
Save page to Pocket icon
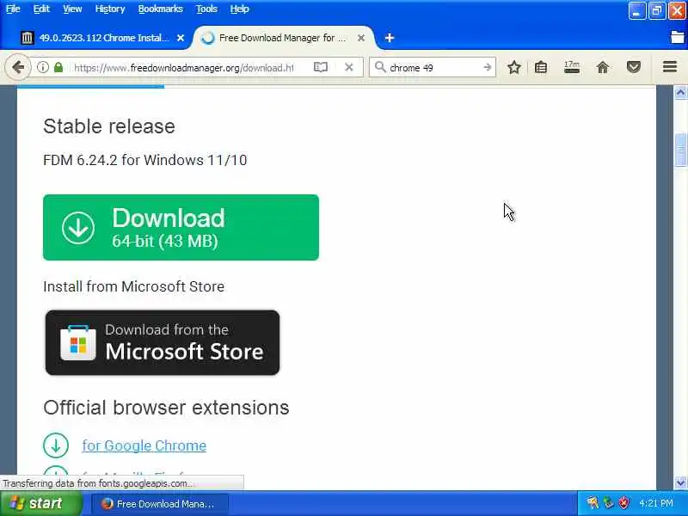tap(634, 68)
